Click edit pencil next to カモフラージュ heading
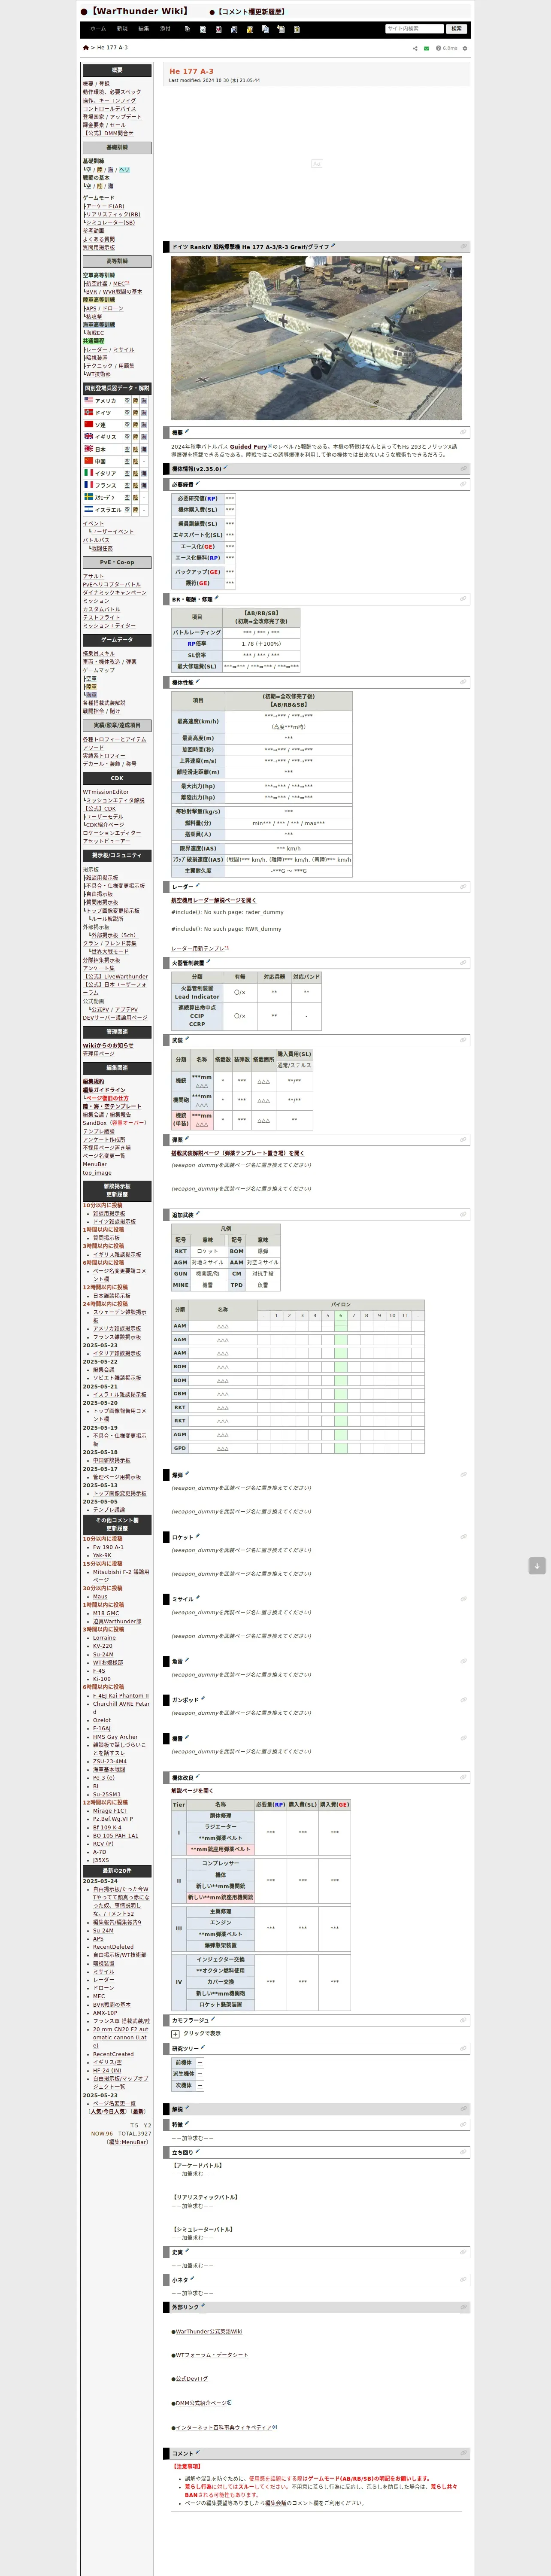 pyautogui.click(x=213, y=2019)
